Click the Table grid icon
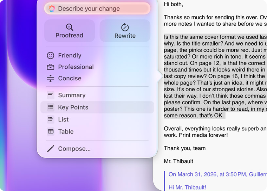This screenshot has width=267, height=191. tap(51, 131)
